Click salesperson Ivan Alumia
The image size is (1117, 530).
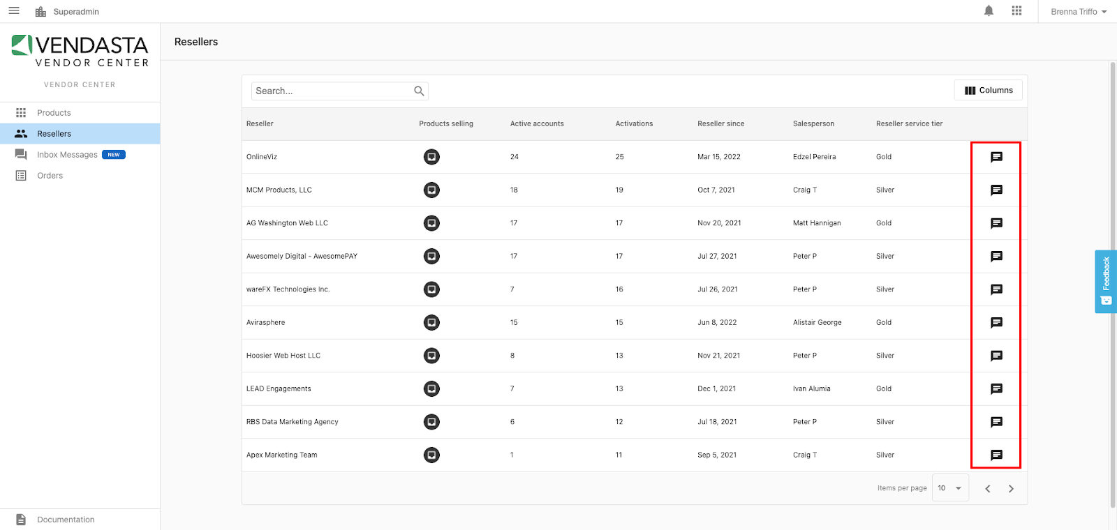pos(811,388)
